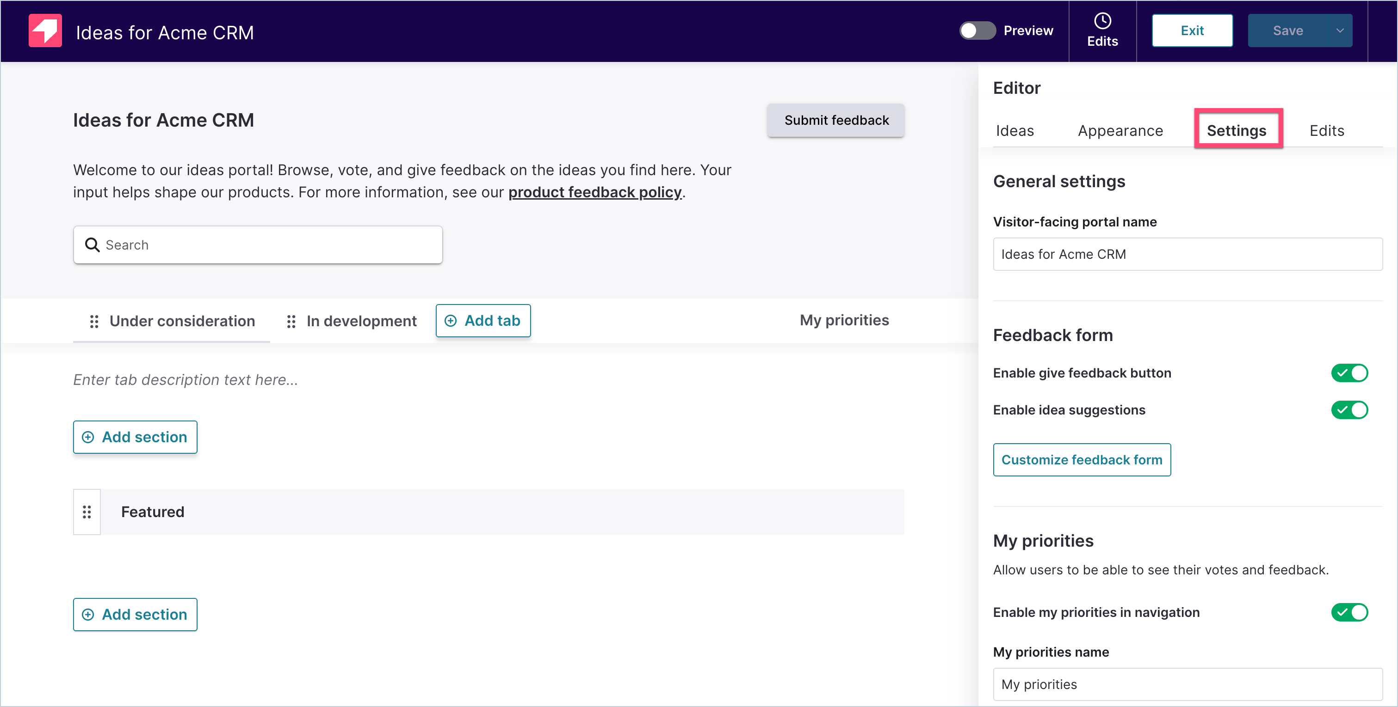Toggle the Preview switch
The image size is (1398, 707).
pyautogui.click(x=977, y=30)
